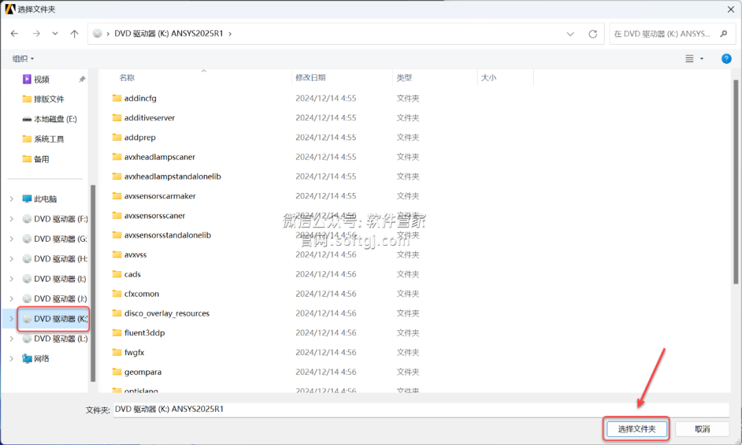This screenshot has width=742, height=445.
Task: Click the file list vertical scrollbar
Action: [x=735, y=182]
